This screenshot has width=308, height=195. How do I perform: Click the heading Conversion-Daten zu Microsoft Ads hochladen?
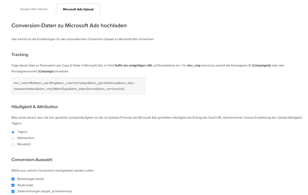69,25
